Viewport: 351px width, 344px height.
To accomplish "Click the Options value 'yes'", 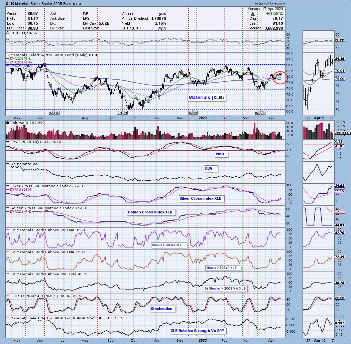I will coord(162,14).
